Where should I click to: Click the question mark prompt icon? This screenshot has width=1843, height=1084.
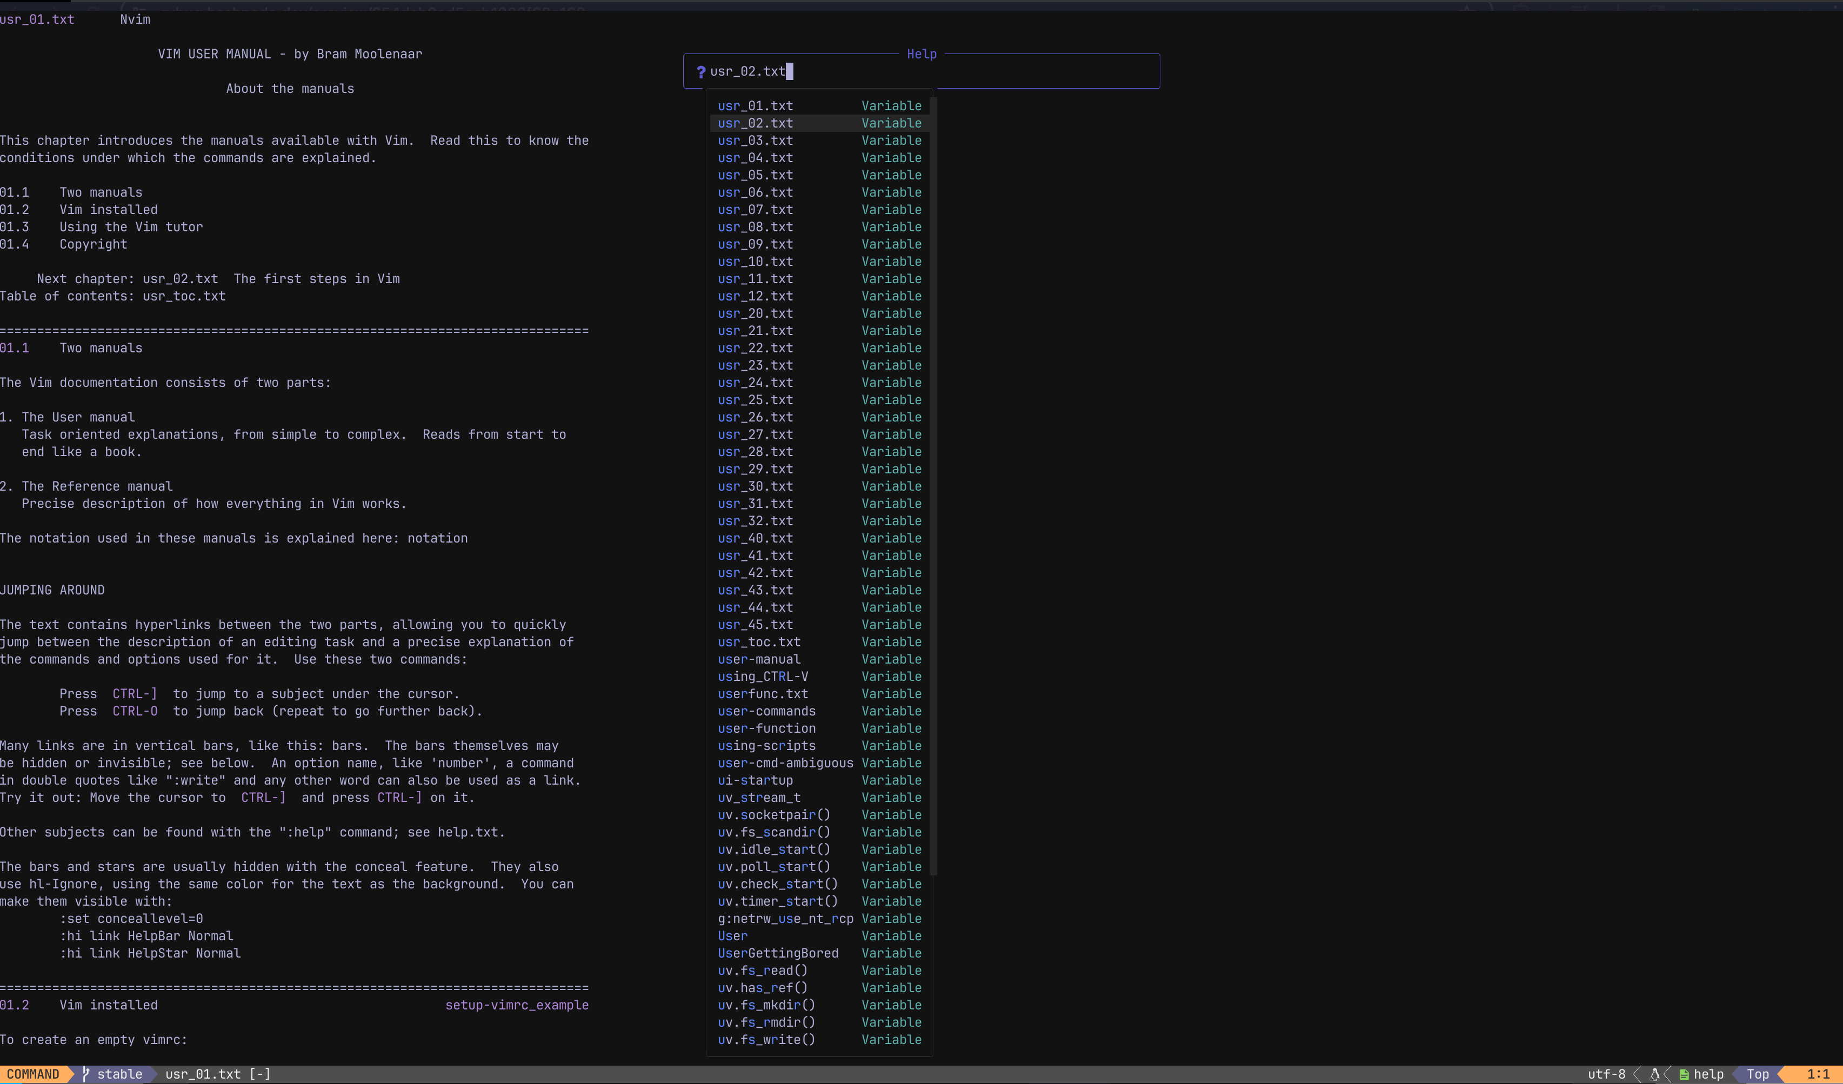click(700, 72)
